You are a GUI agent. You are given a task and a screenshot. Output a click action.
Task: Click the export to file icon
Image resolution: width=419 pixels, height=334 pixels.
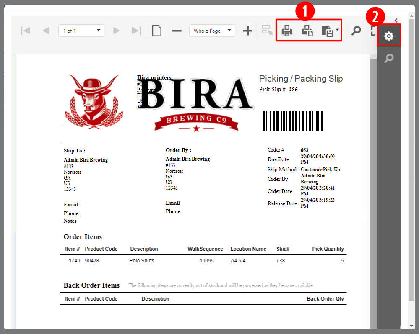327,31
